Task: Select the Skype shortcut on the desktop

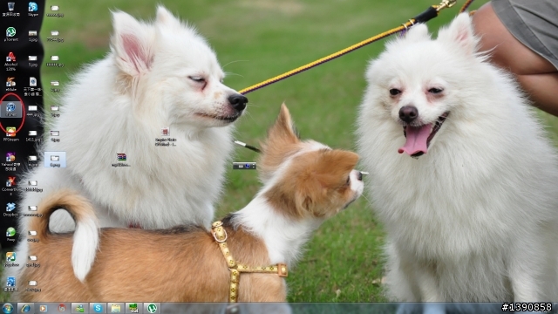Action: (33, 10)
